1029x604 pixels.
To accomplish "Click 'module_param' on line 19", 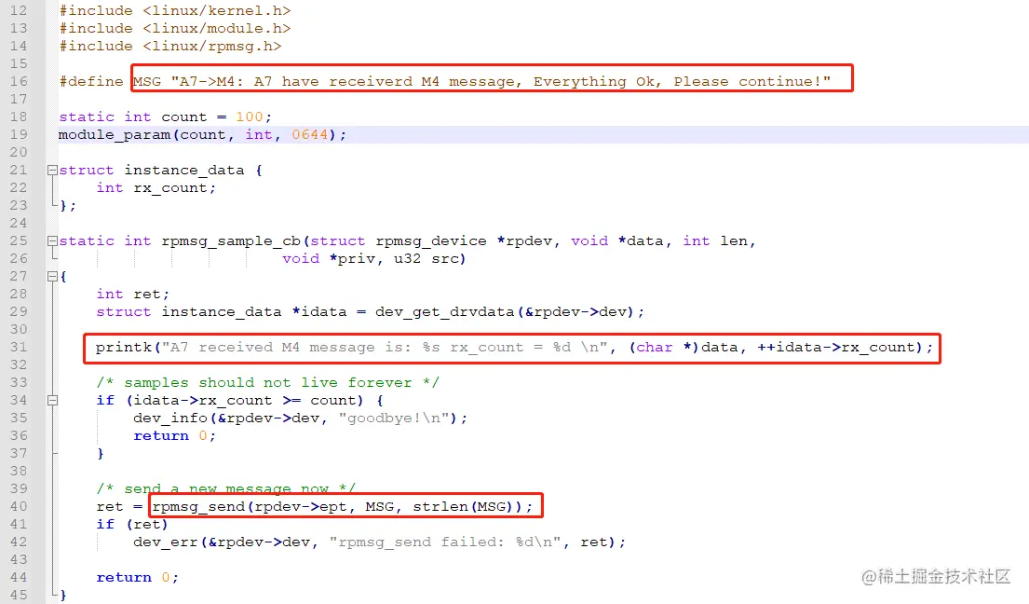I will tap(115, 134).
